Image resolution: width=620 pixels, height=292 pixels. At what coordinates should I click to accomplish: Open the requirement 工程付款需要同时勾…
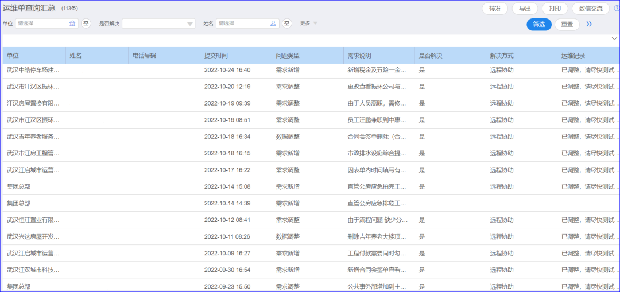377,254
